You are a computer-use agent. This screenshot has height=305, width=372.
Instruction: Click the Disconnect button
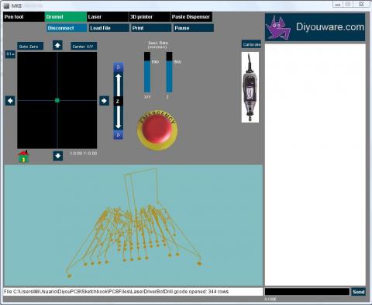67,28
